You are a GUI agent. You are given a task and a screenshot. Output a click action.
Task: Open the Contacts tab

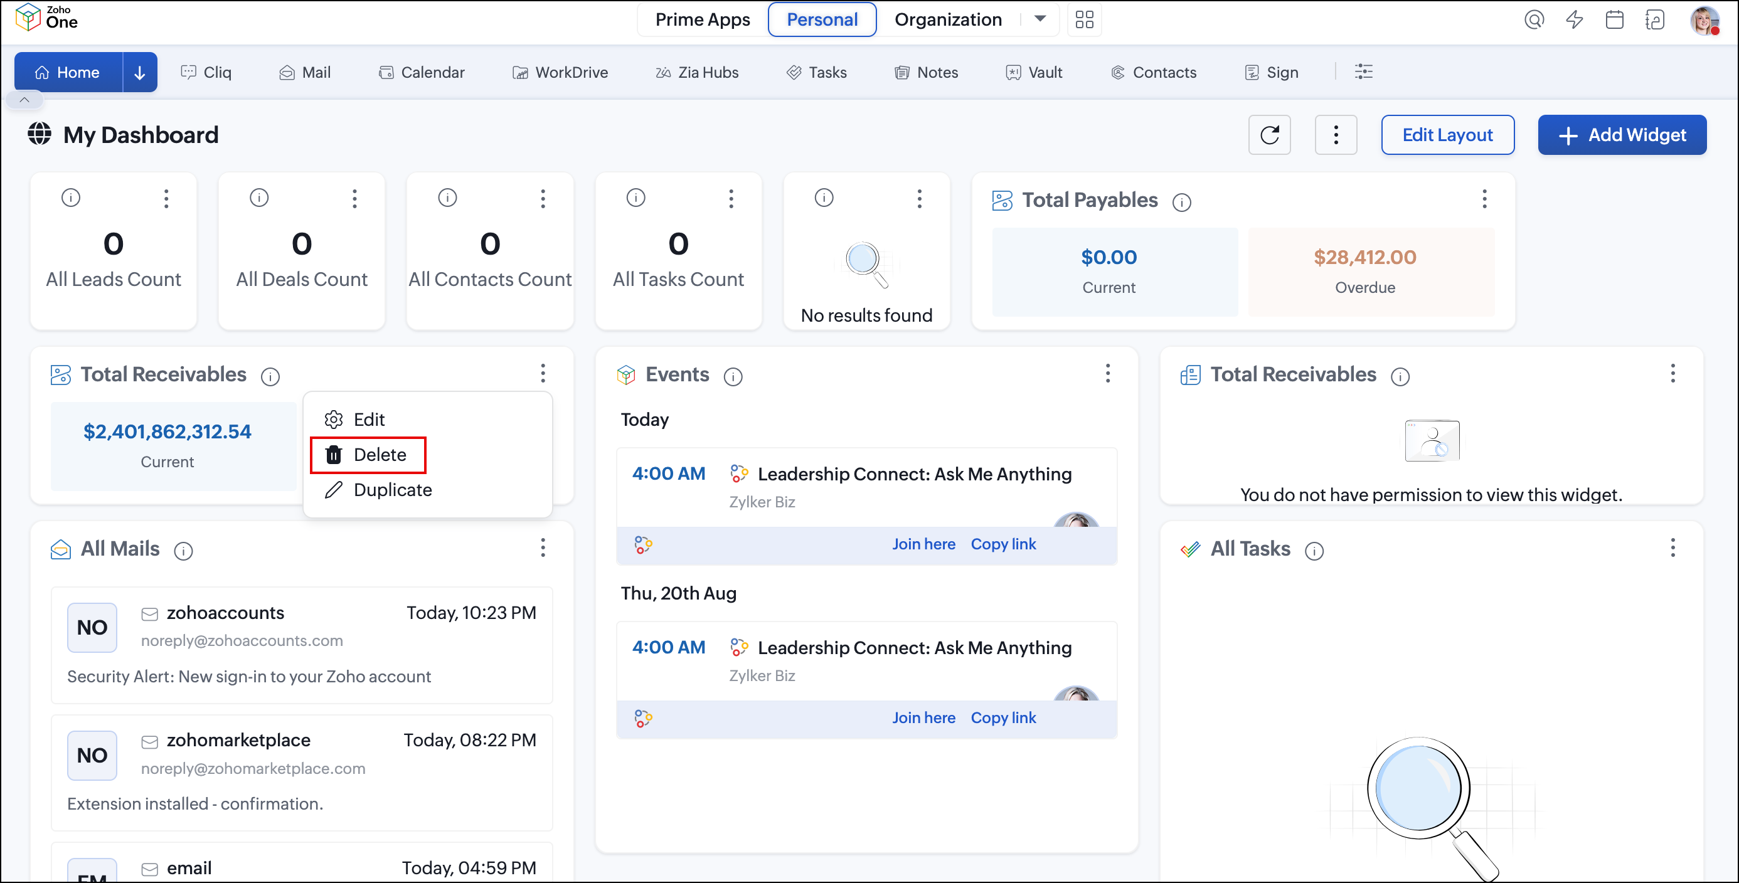tap(1153, 72)
